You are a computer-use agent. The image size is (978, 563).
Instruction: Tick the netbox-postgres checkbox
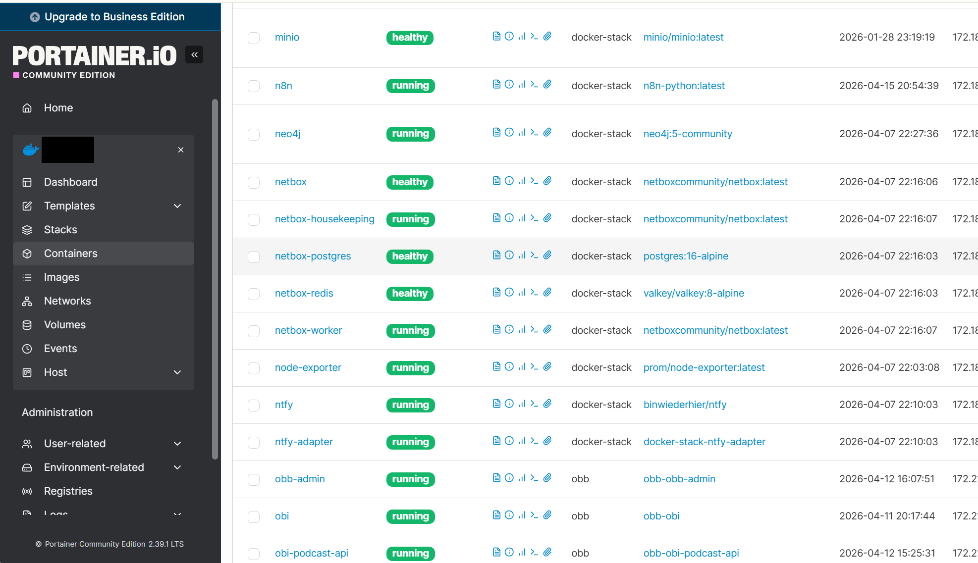pyautogui.click(x=254, y=256)
